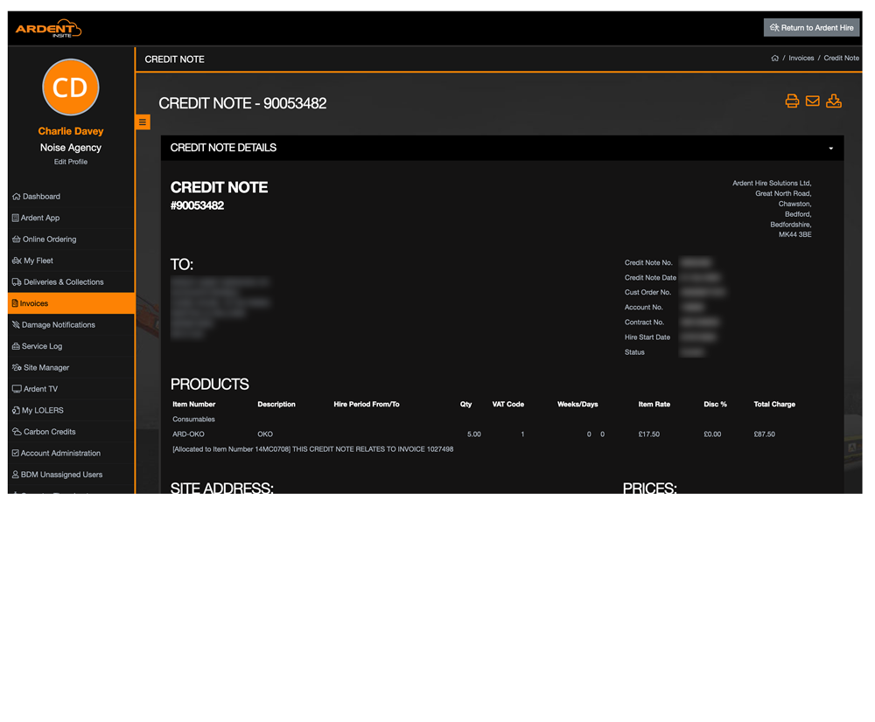Download the credit note
Image resolution: width=875 pixels, height=722 pixels.
click(834, 101)
